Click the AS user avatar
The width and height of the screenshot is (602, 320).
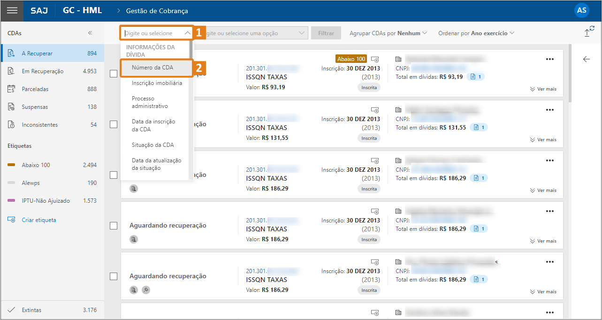click(581, 10)
